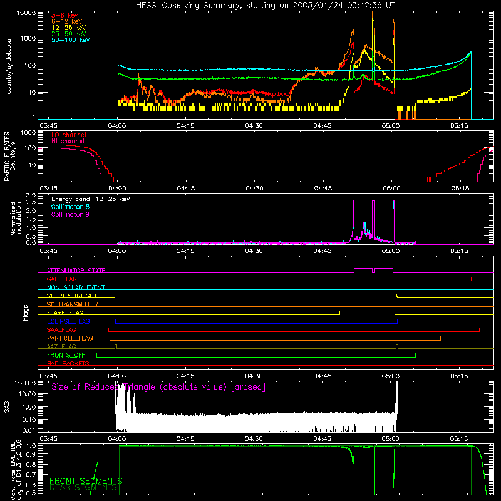Click the SAA_FLAG label
Image resolution: width=501 pixels, height=501 pixels.
tap(61, 330)
